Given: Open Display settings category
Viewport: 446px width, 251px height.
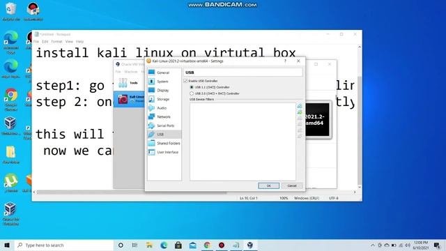Looking at the screenshot, I should pyautogui.click(x=164, y=90).
